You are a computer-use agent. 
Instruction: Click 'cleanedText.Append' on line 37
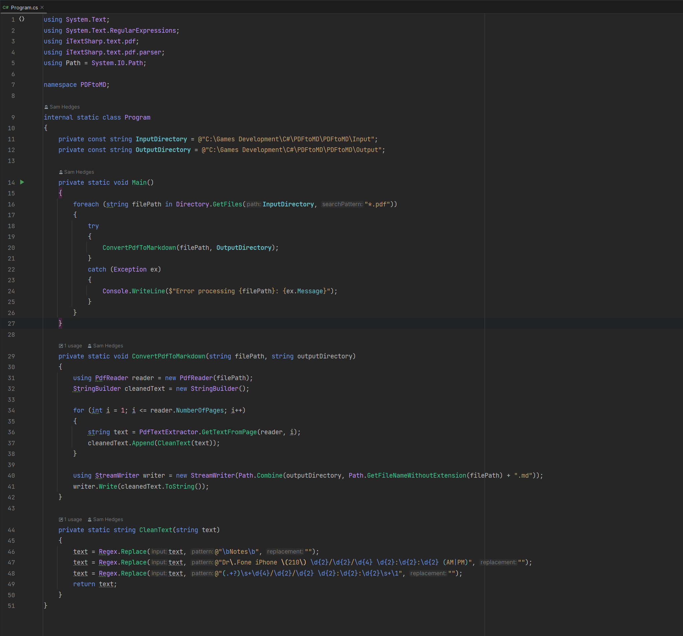(121, 443)
